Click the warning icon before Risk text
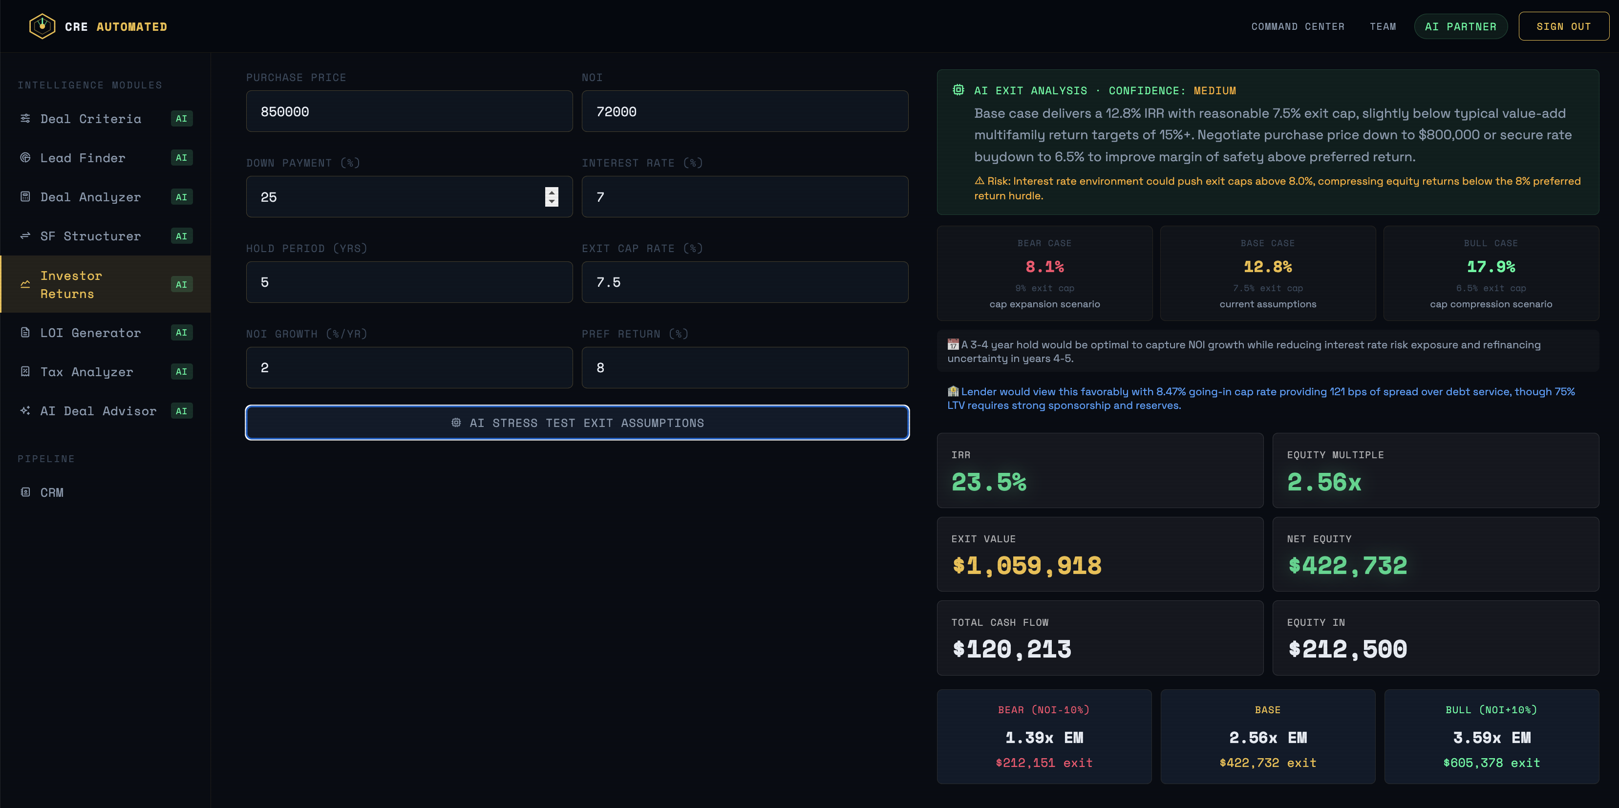This screenshot has height=808, width=1619. click(979, 181)
